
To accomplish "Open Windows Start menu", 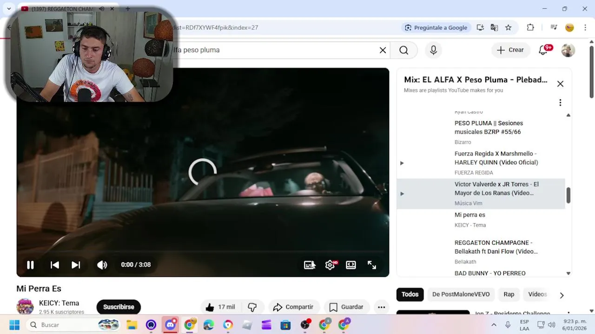I will point(14,325).
